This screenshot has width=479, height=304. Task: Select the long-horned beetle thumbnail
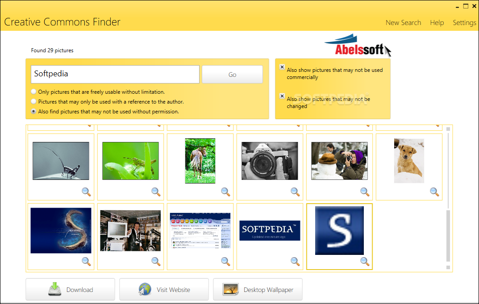(x=61, y=161)
